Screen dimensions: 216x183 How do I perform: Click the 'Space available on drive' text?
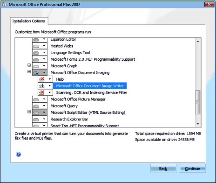[x=165, y=140]
